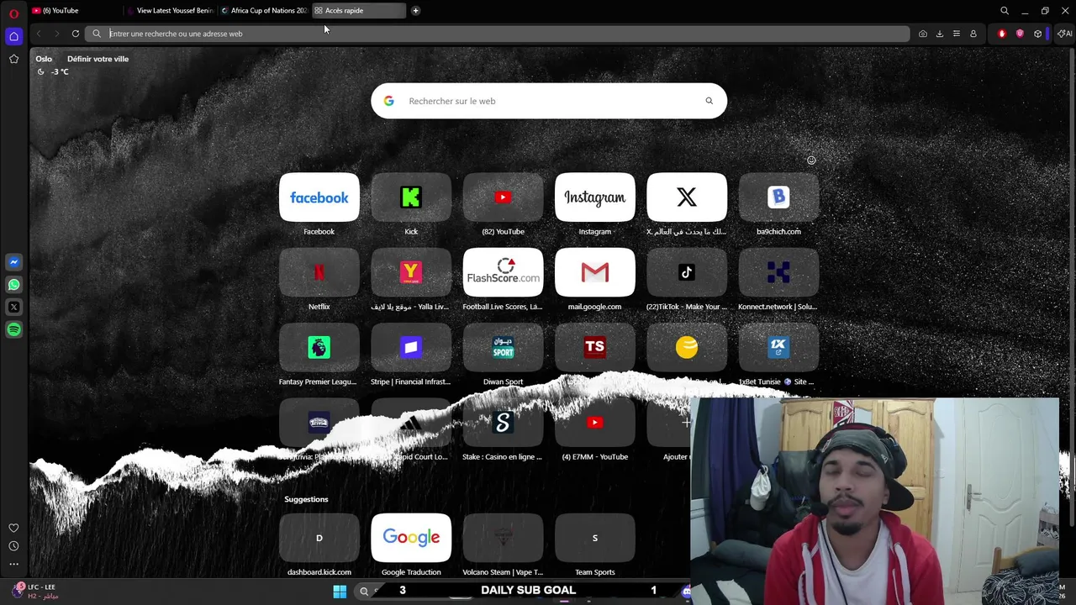This screenshot has height=605, width=1076.
Task: Open Volcano Steam suggestion tile
Action: point(503,538)
